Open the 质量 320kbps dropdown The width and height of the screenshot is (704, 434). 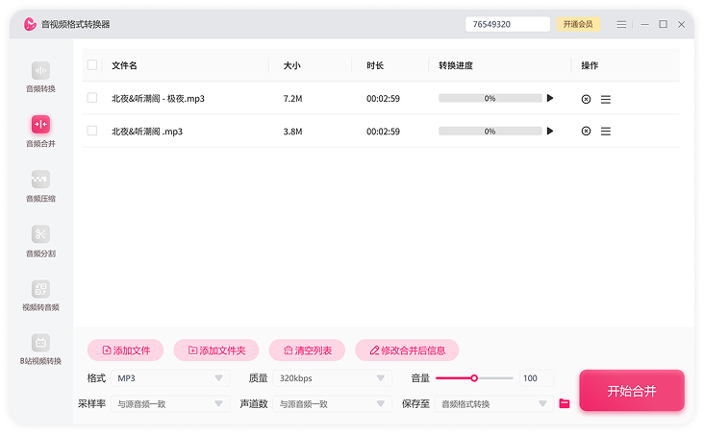coord(333,378)
